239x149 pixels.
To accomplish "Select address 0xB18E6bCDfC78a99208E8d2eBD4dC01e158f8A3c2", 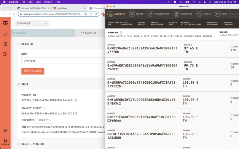I will click(141, 102).
